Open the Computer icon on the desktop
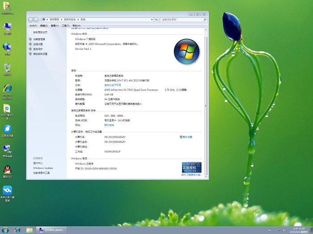 pyautogui.click(x=7, y=27)
